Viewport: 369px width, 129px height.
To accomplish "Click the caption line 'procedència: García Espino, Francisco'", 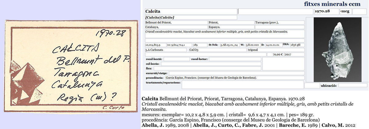I will (x=231, y=120).
